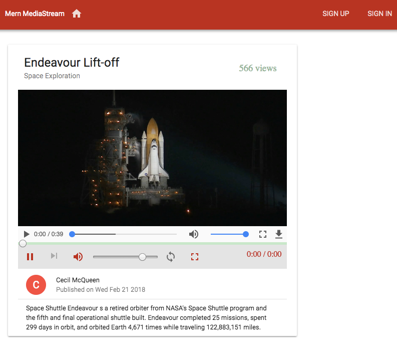Click native fullscreen icon

[263, 234]
